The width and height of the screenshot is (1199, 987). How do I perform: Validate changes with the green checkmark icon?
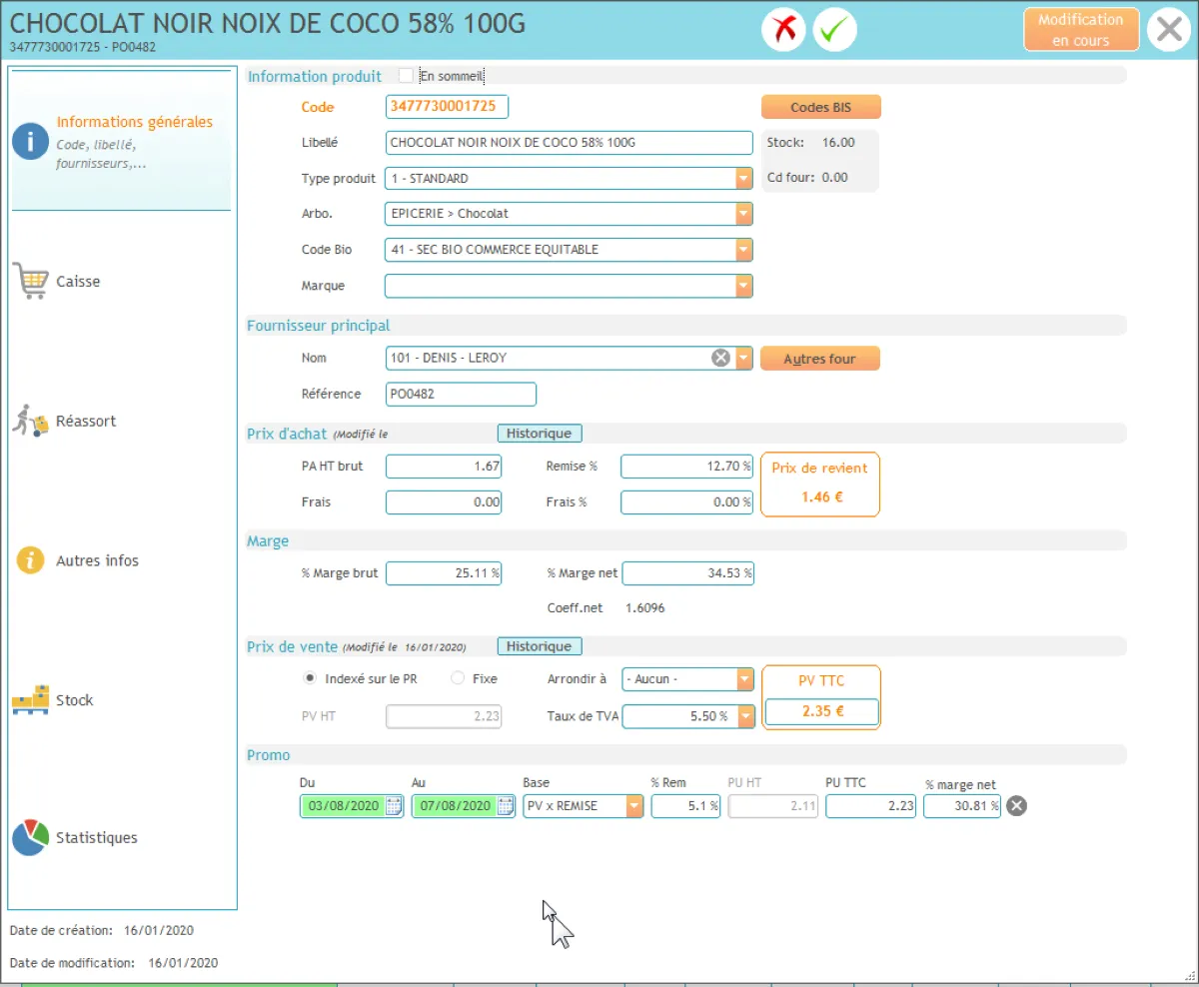tap(835, 30)
